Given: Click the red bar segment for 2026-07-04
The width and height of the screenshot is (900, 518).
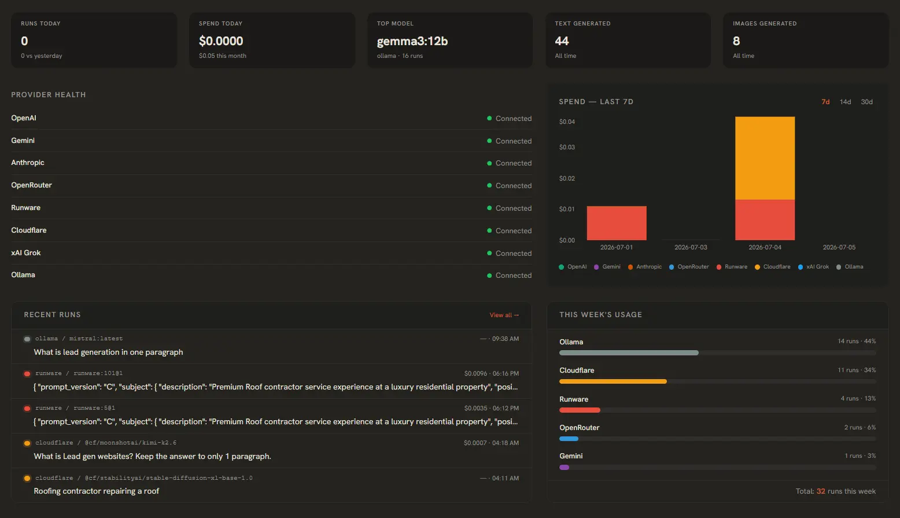Looking at the screenshot, I should coord(765,220).
